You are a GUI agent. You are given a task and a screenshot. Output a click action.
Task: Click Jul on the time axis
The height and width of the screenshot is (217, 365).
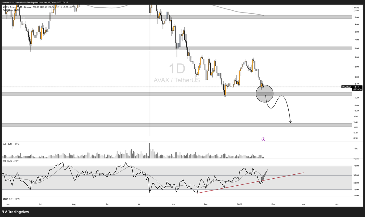[40, 205]
